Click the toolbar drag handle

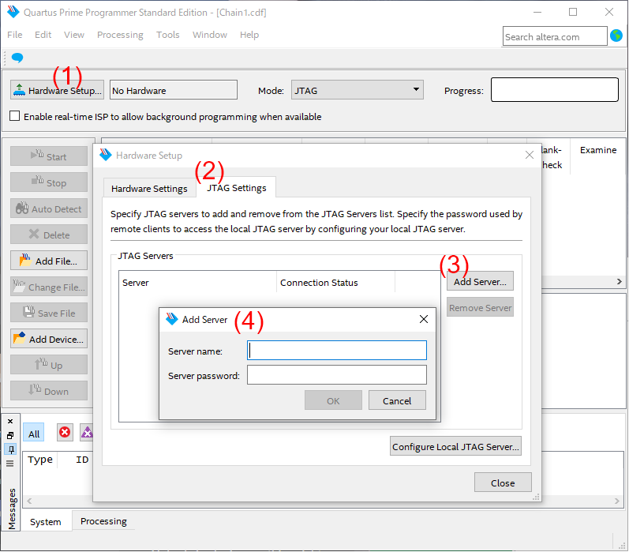coord(5,58)
